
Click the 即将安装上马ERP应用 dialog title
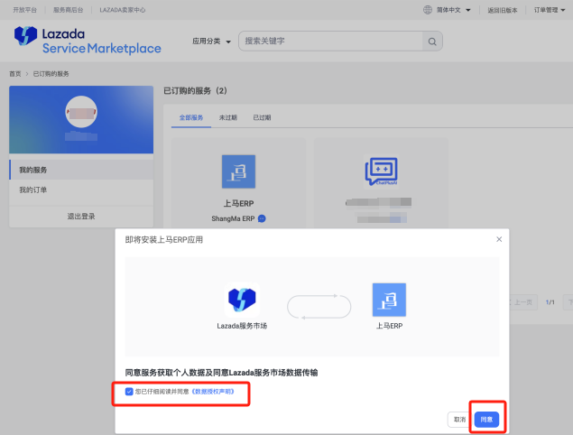[x=164, y=240]
